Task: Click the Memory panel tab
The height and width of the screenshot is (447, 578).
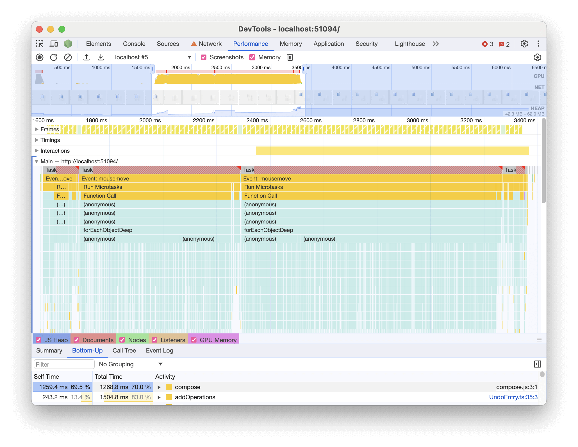Action: coord(290,43)
